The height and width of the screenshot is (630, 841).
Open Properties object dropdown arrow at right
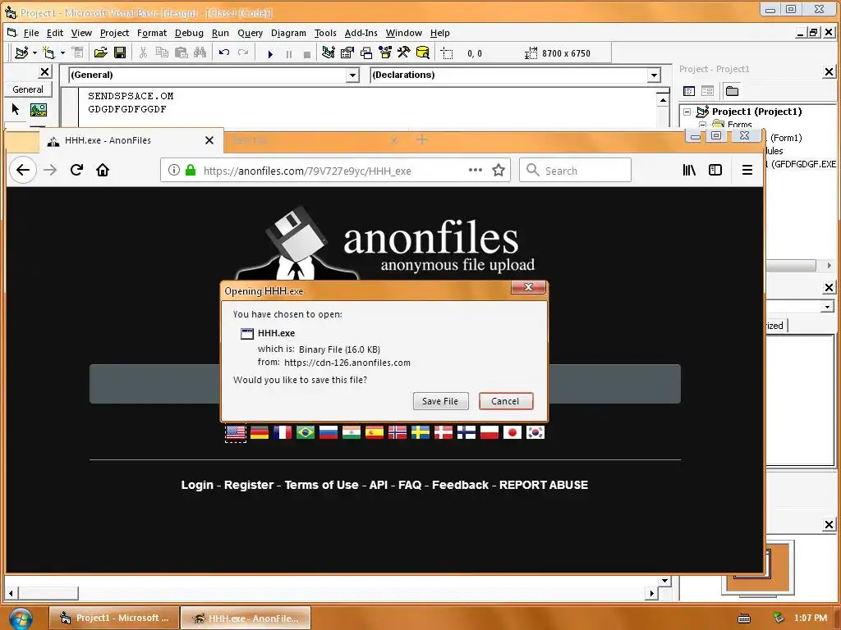click(x=827, y=307)
